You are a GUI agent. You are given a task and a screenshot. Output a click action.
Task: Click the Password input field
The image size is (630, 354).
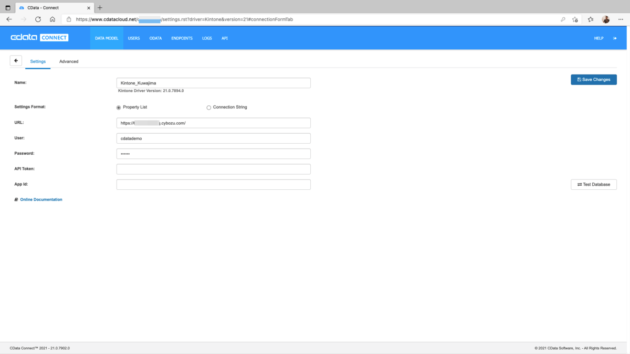pos(213,154)
